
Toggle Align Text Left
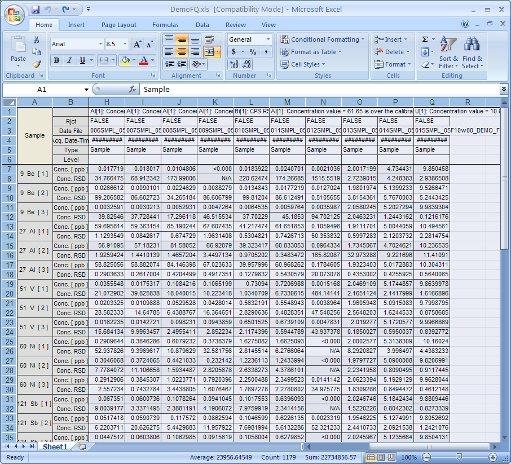[169, 52]
